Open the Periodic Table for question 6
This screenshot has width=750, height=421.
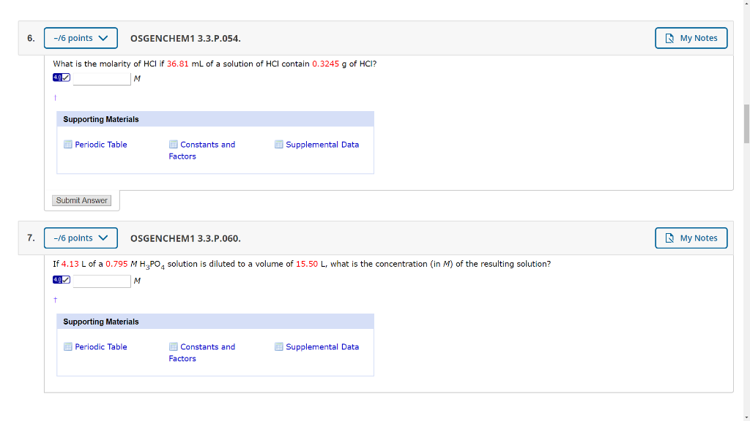click(100, 144)
